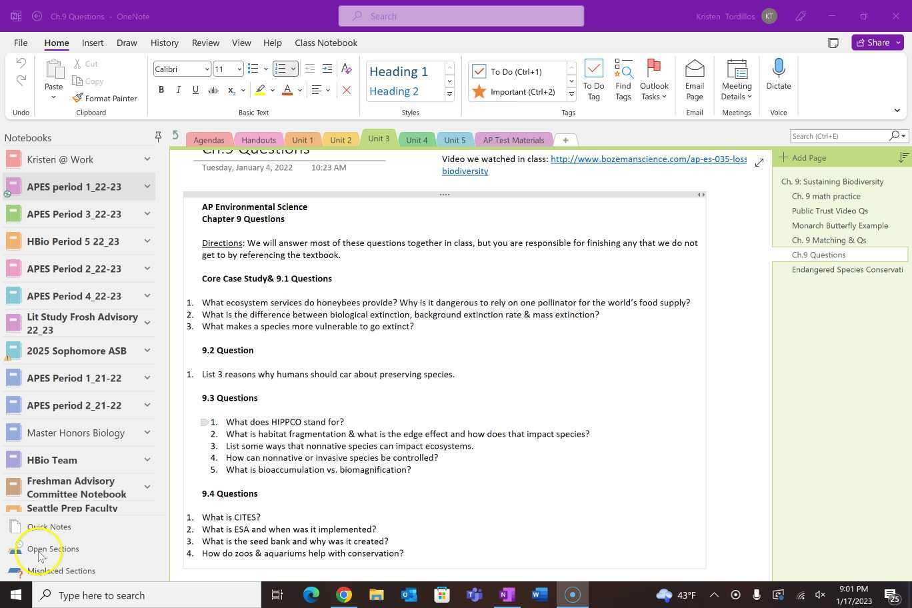
Task: Expand the APES Period 3_22-23 notebook
Action: pos(147,214)
